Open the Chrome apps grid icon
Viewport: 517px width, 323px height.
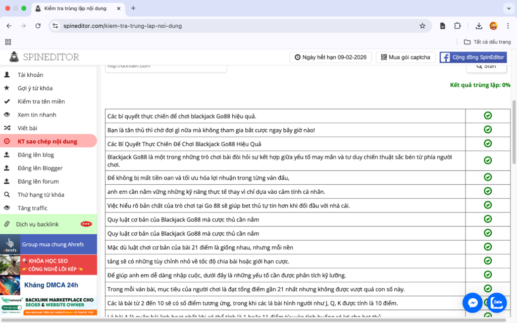click(x=8, y=42)
